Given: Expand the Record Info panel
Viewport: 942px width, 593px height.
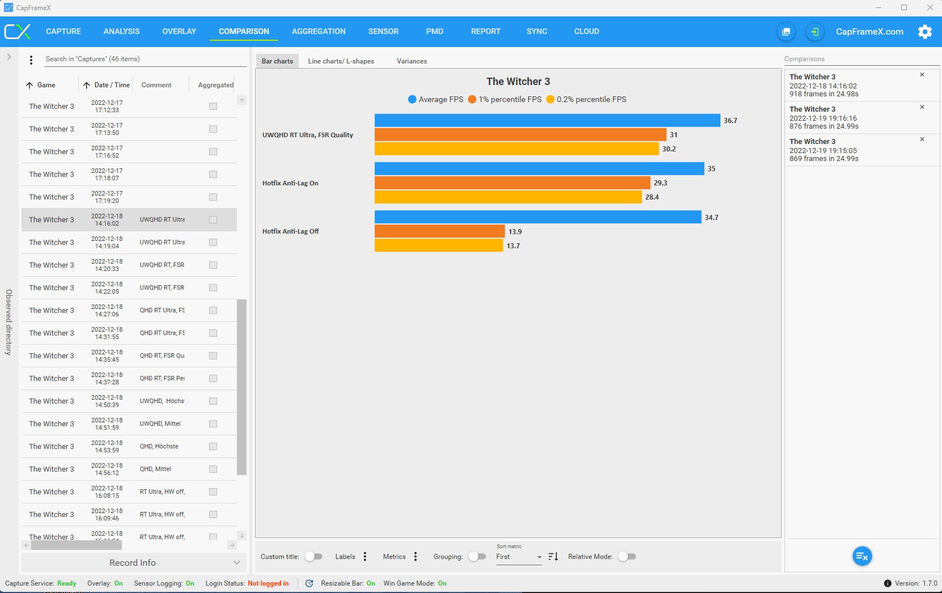Looking at the screenshot, I should coord(134,562).
